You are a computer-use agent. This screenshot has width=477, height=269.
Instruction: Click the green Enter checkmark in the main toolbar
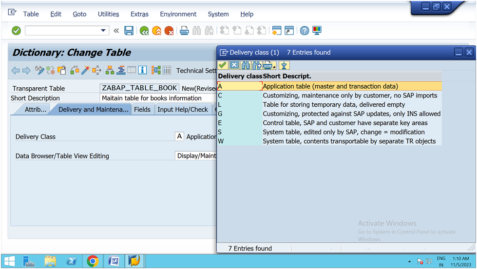pos(16,30)
